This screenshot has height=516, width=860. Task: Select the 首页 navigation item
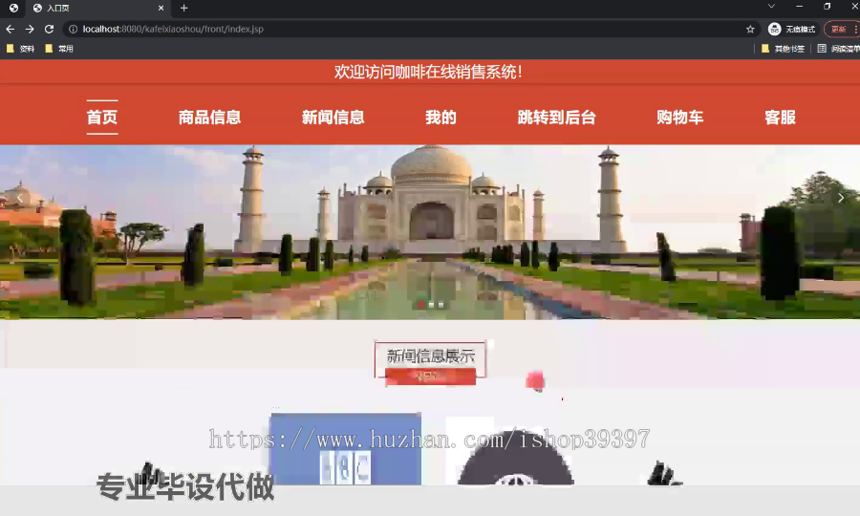[x=102, y=118]
